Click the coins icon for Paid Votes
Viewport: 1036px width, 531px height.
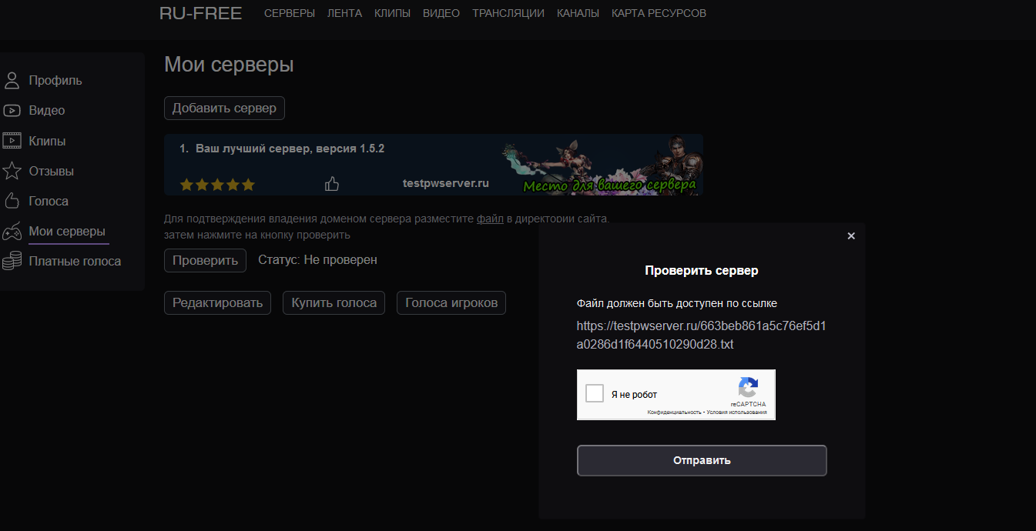click(x=12, y=262)
